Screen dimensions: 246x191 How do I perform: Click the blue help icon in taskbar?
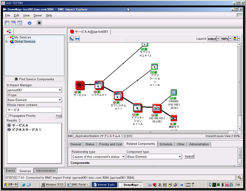tap(182, 185)
